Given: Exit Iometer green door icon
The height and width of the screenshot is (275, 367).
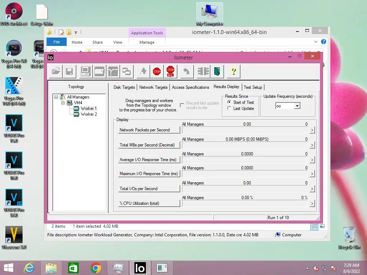Looking at the screenshot, I should [x=217, y=71].
